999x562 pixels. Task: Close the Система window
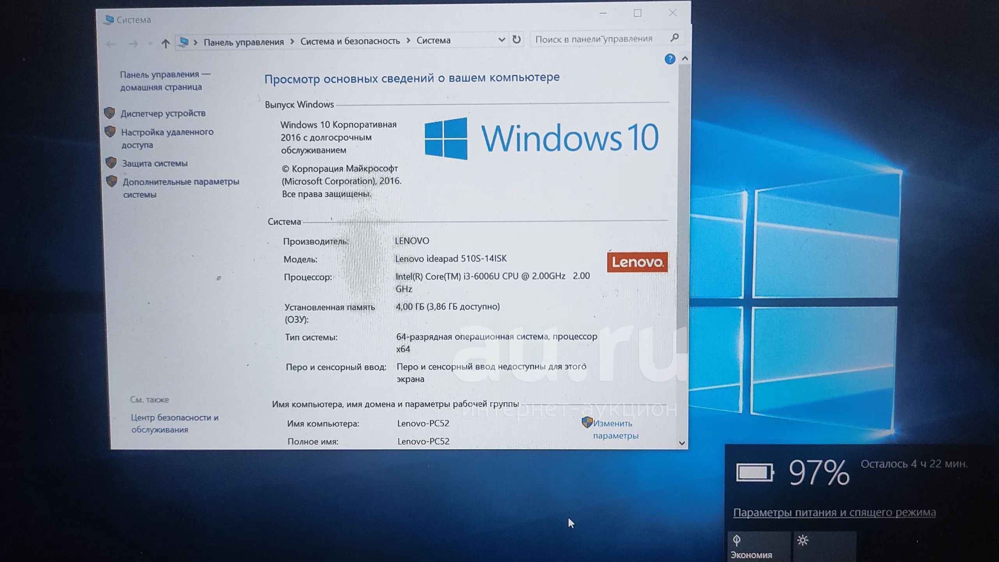click(x=672, y=13)
